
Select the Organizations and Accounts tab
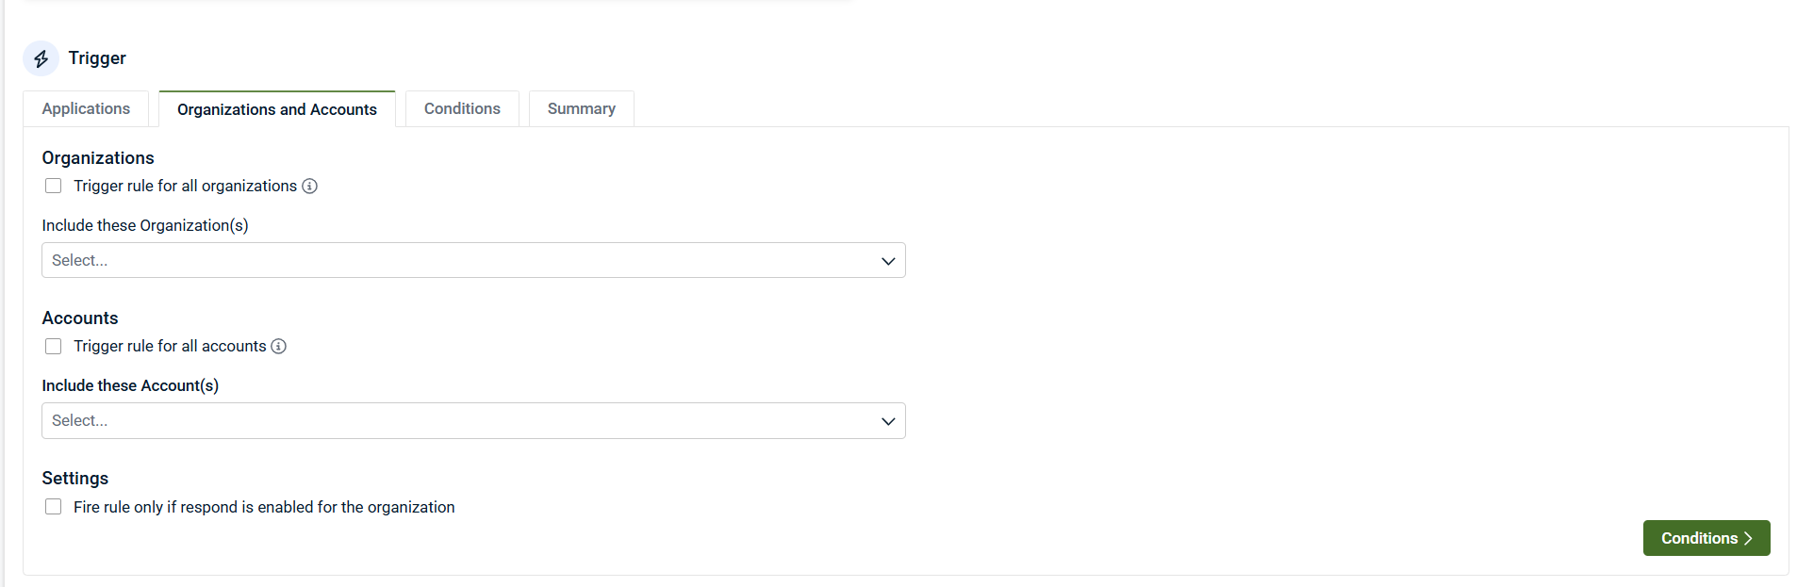pos(276,109)
